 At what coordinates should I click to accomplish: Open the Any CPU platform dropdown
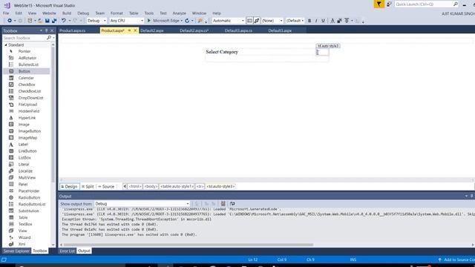click(127, 21)
